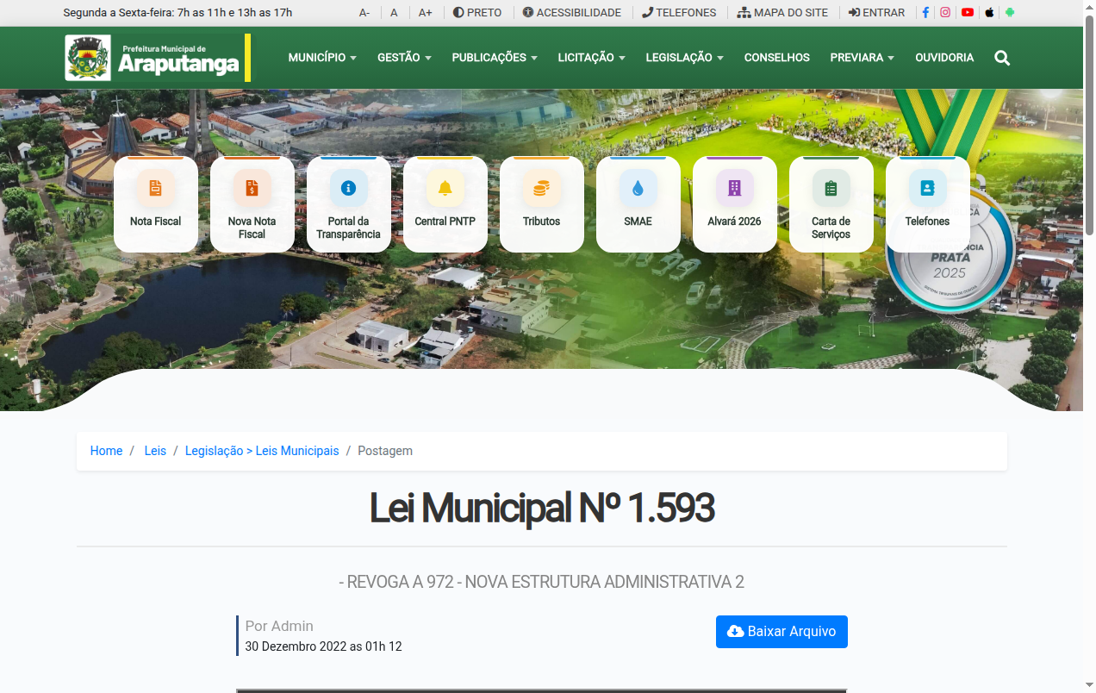Viewport: 1096px width, 693px height.
Task: Open the Instagram social icon
Action: pyautogui.click(x=945, y=13)
